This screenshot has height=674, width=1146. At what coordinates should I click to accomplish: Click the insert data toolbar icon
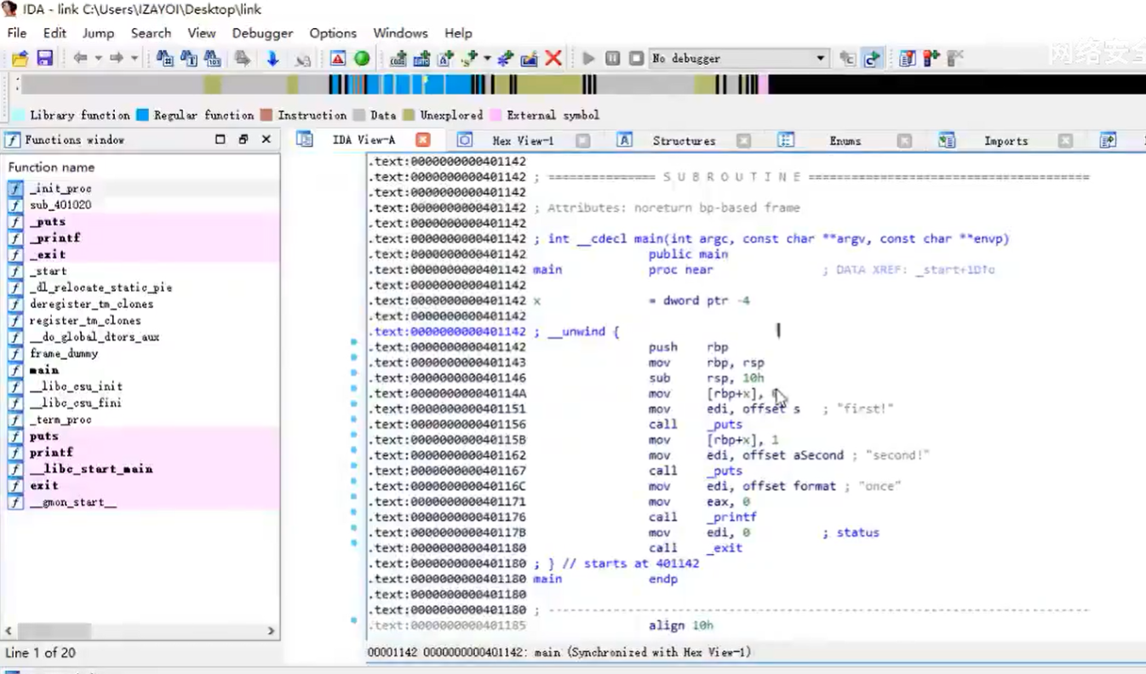pos(421,59)
